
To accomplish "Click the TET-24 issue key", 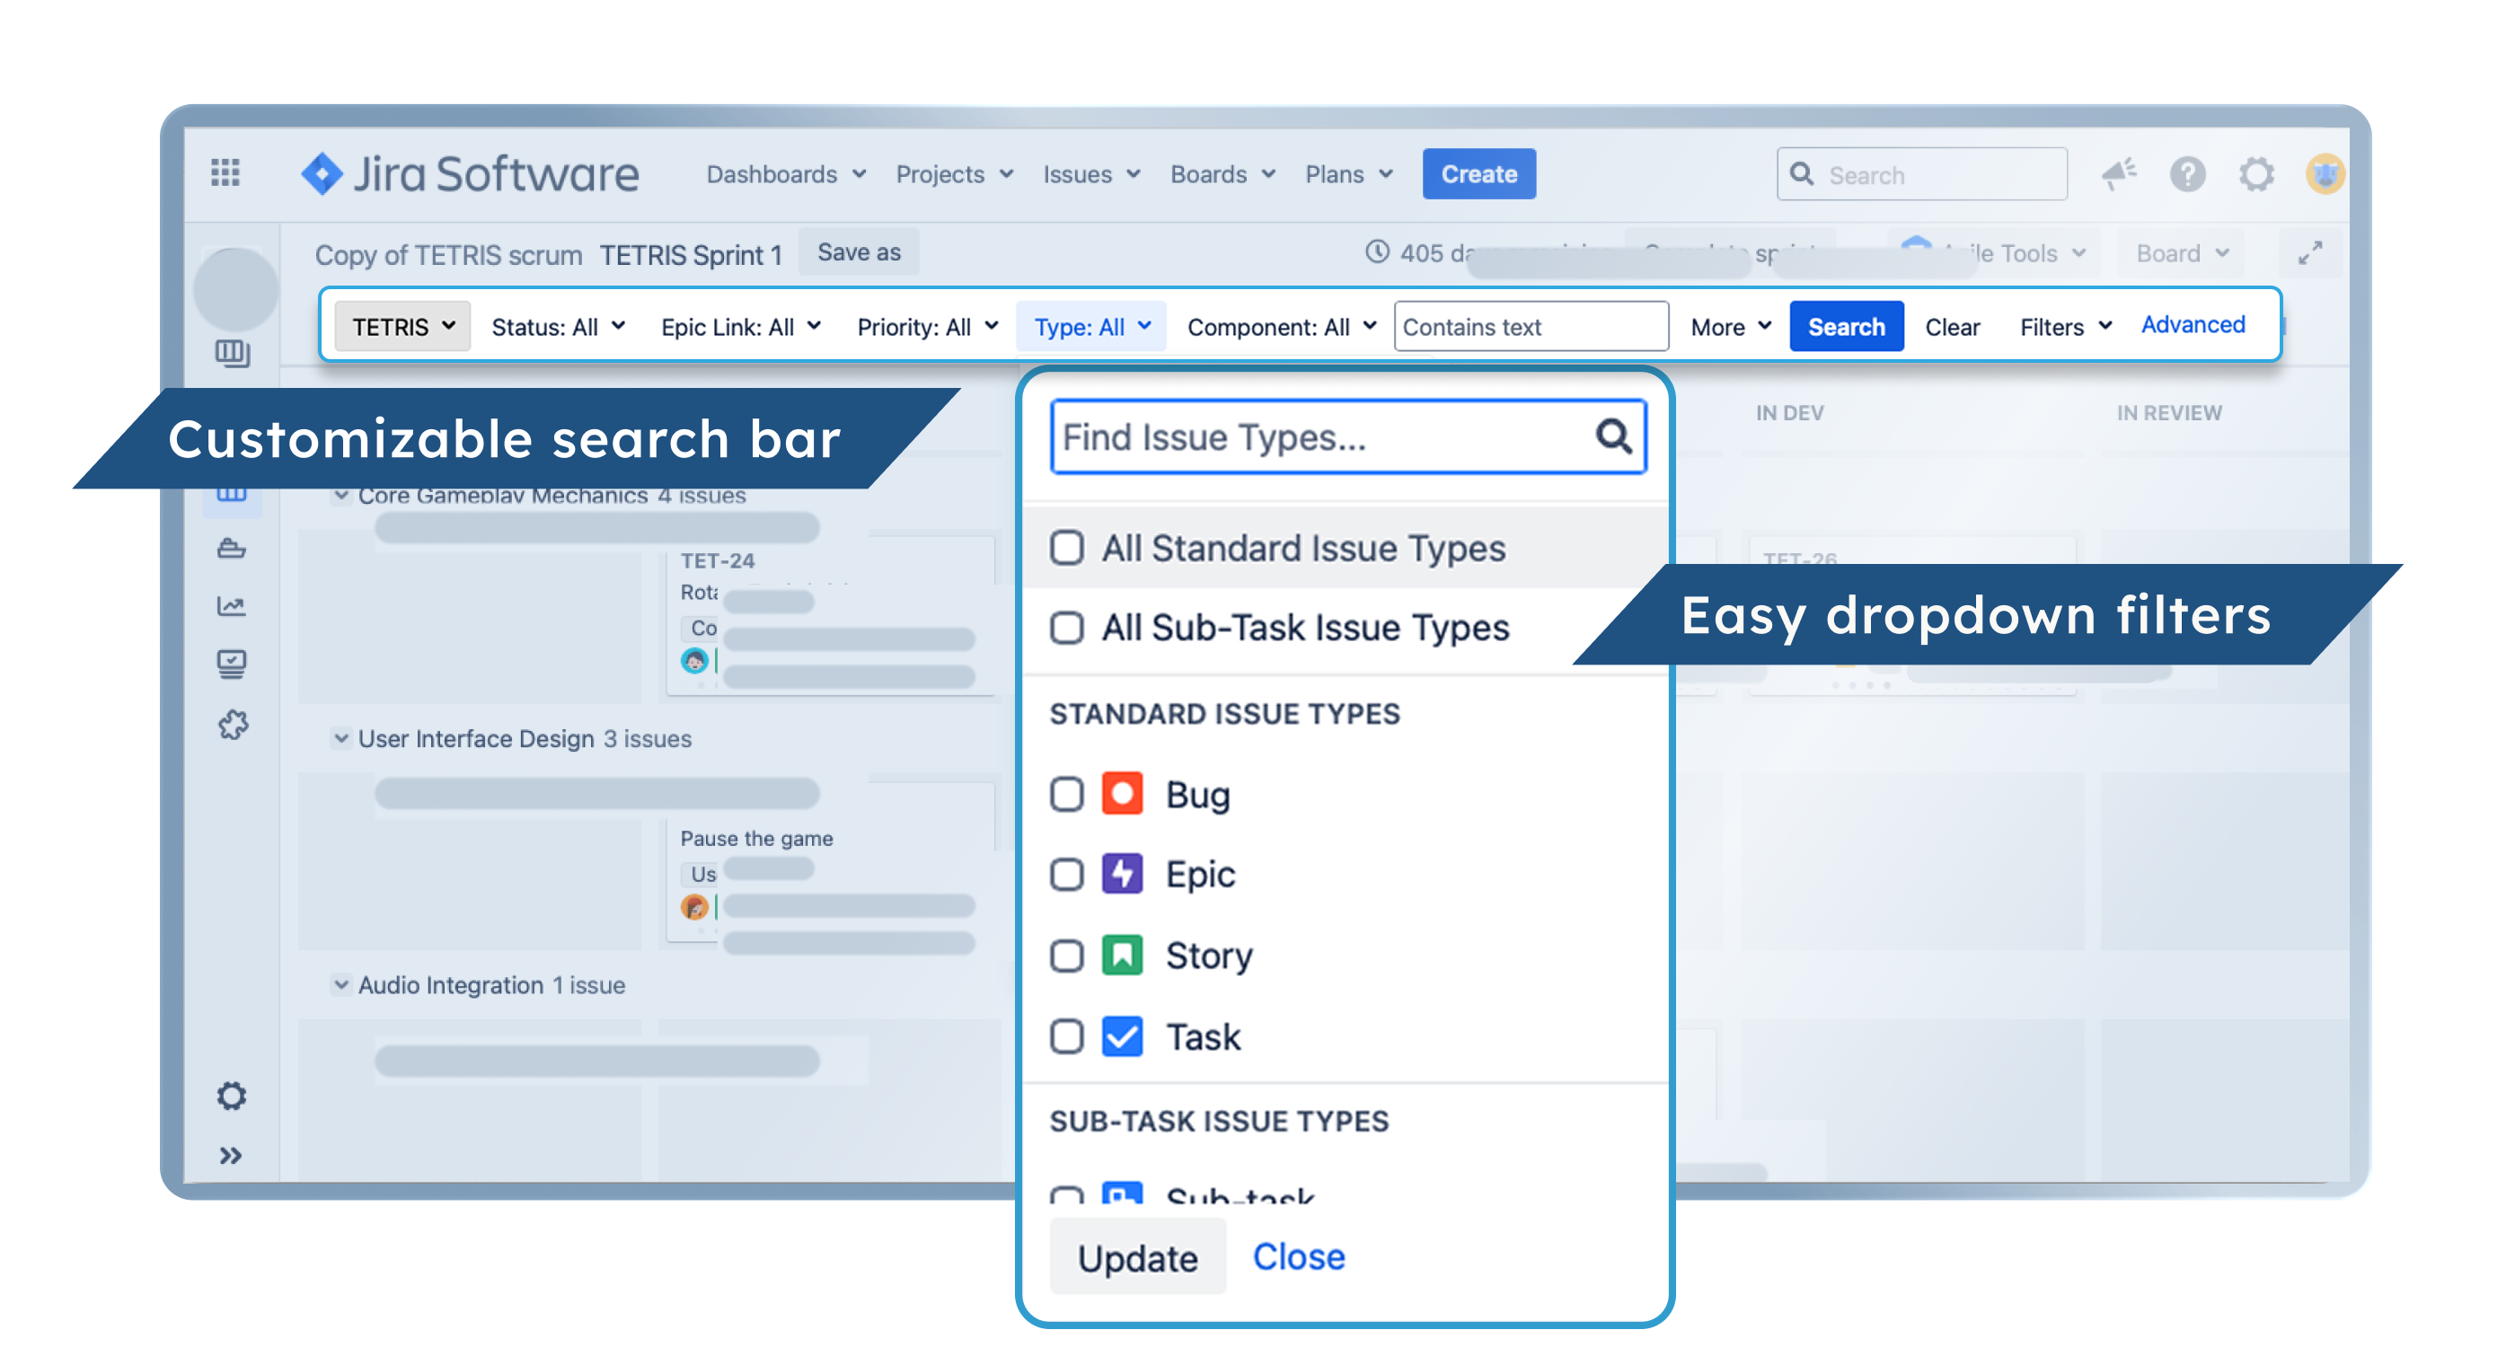I will pos(718,560).
